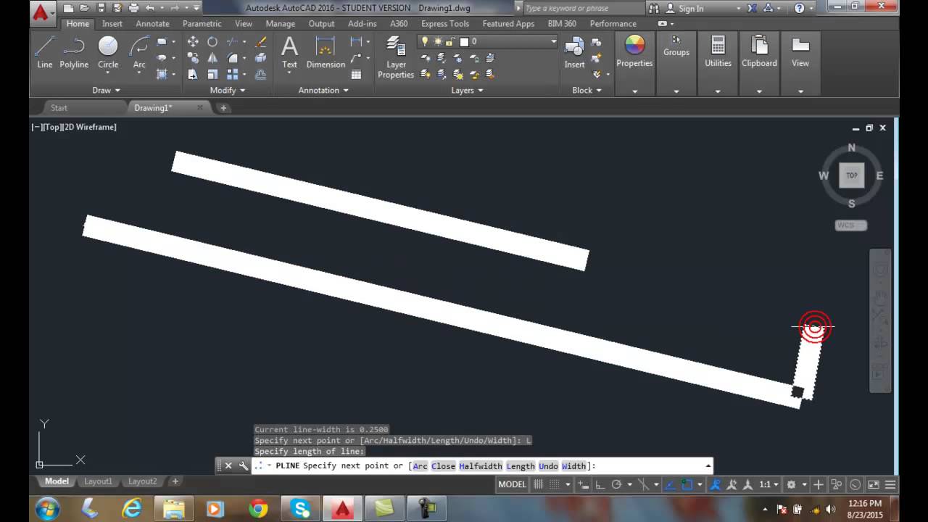Pick the Arc drawing tool

[139, 52]
